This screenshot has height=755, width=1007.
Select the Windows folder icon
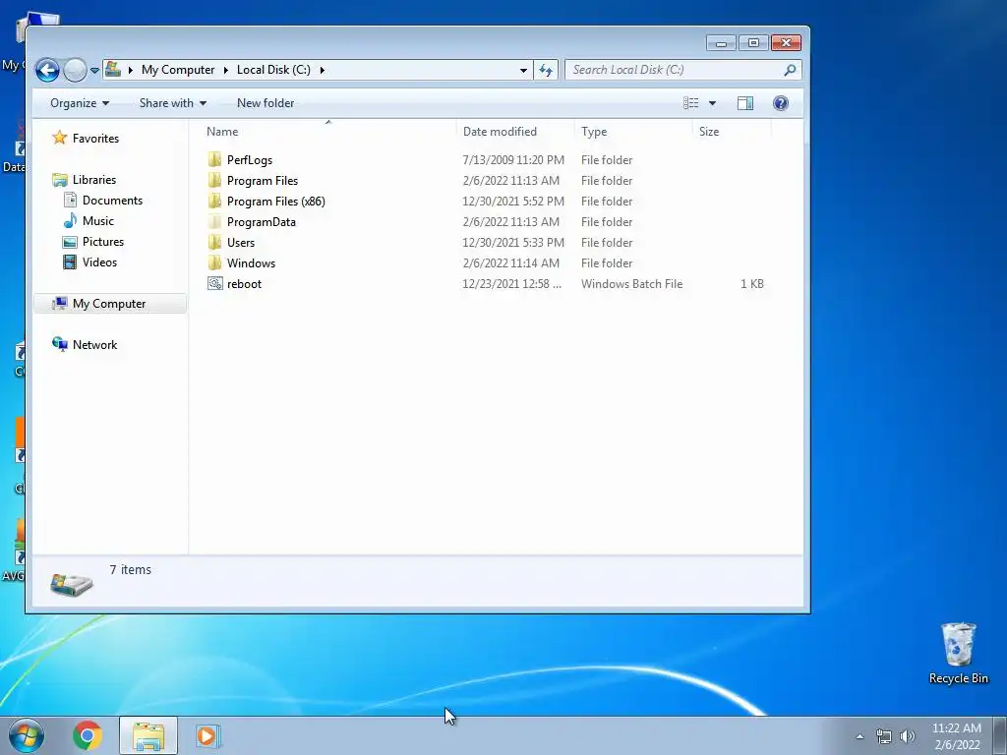[x=214, y=262]
